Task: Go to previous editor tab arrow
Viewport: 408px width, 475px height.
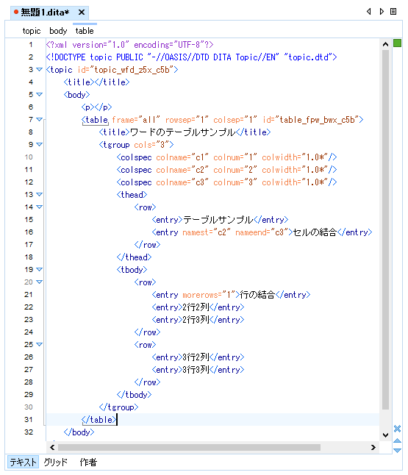Action: pyautogui.click(x=368, y=12)
